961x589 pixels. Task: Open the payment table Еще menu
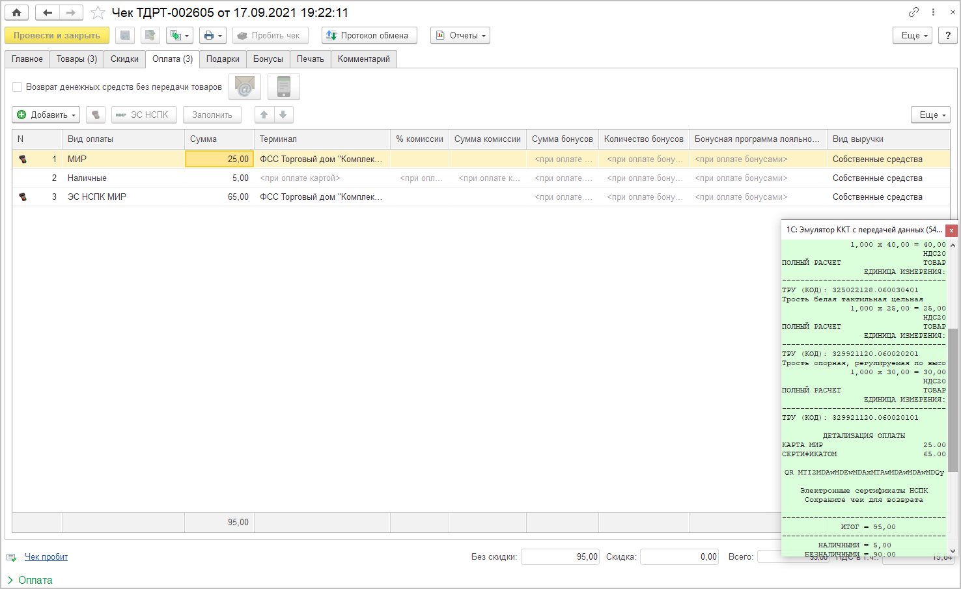tap(931, 115)
